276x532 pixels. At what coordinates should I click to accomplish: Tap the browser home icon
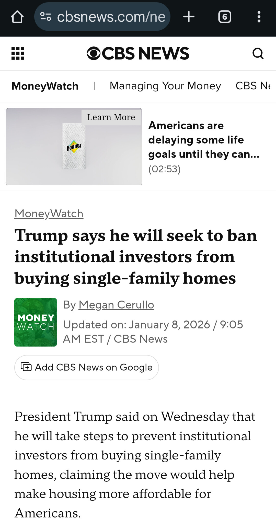pos(17,17)
